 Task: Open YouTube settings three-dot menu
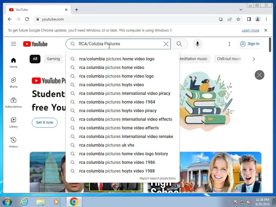(x=229, y=44)
